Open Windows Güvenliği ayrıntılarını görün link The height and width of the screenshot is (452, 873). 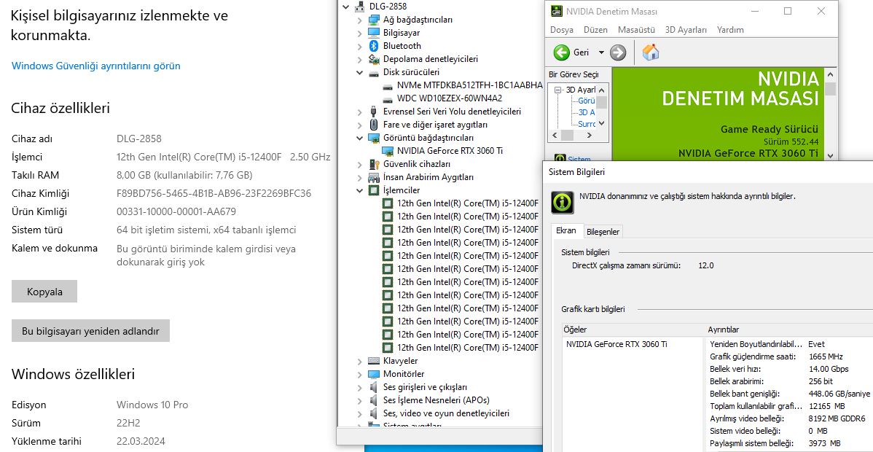[x=95, y=66]
